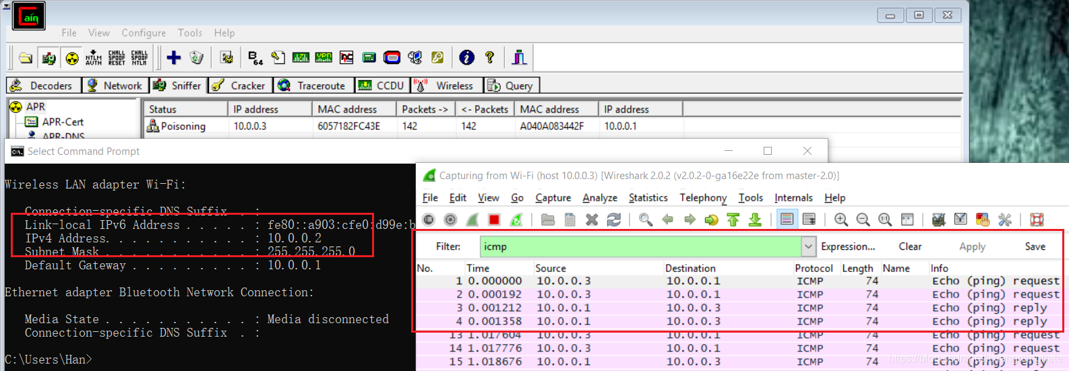Image resolution: width=1069 pixels, height=371 pixels.
Task: Click Wireshark's Go to first packet icon
Action: [x=733, y=220]
